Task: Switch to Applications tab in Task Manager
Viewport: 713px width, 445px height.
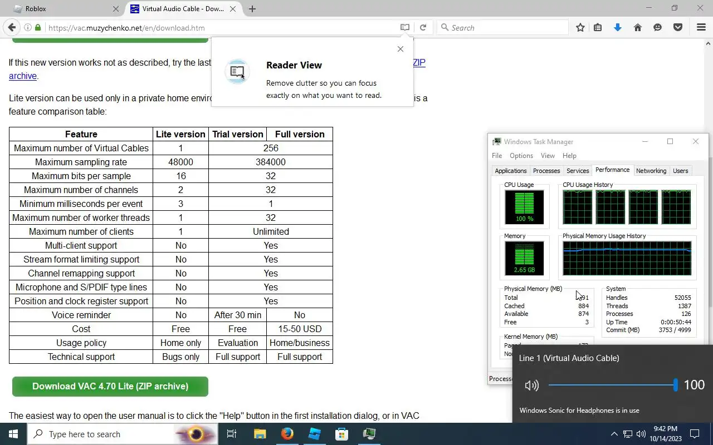Action: (x=511, y=171)
